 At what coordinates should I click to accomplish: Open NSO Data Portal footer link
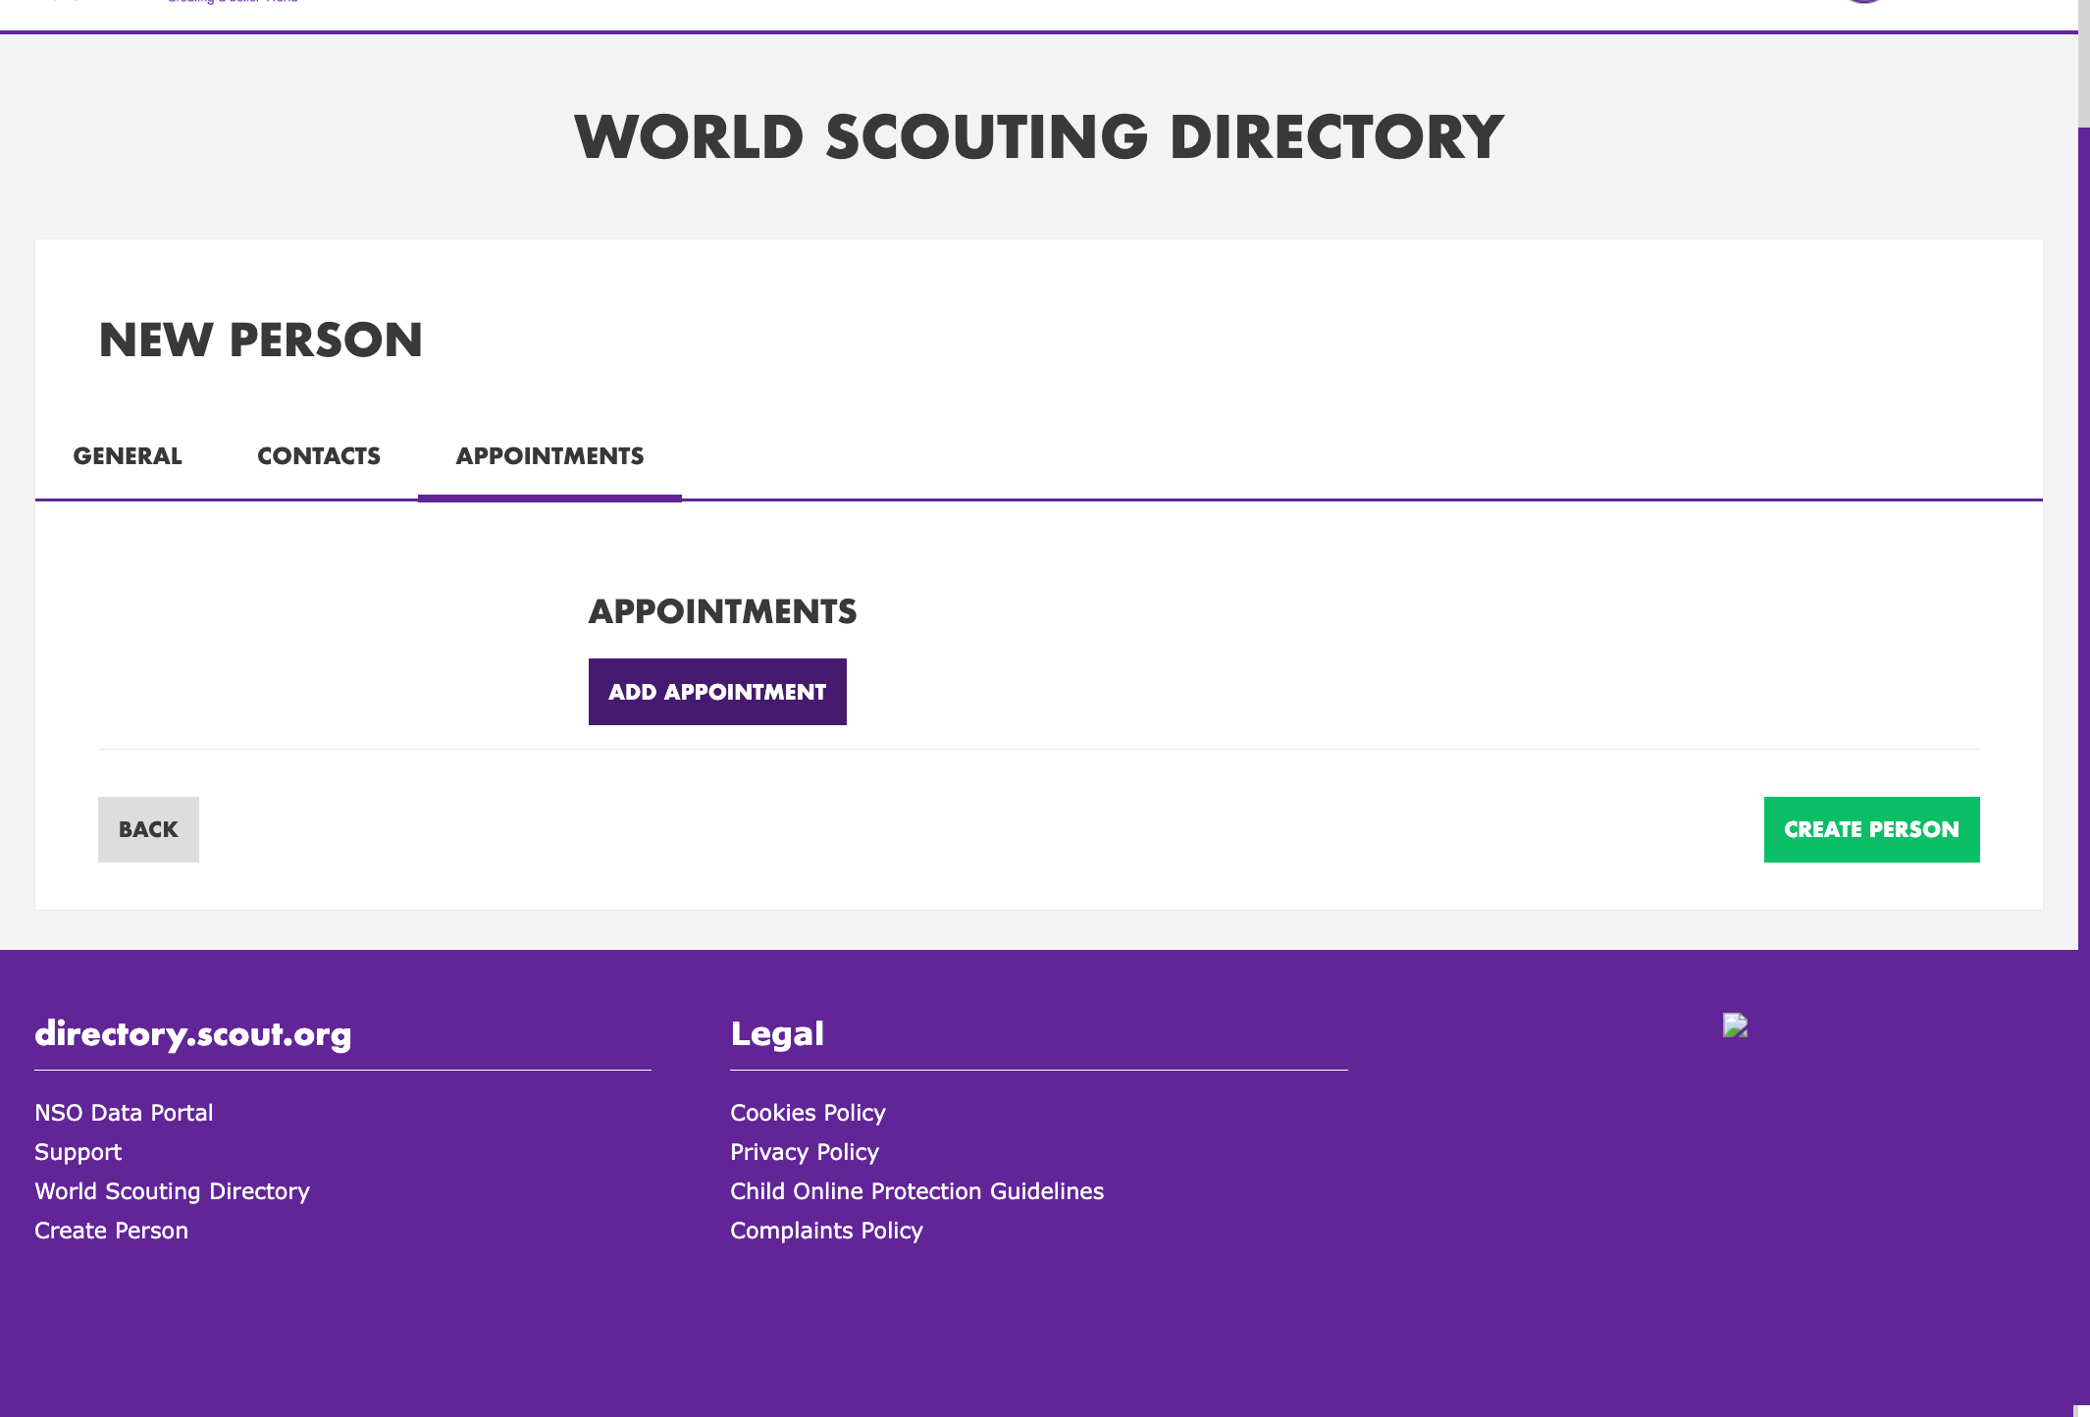tap(124, 1113)
